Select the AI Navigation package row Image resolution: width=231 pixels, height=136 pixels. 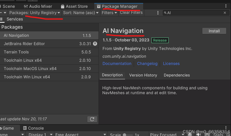(x=49, y=35)
